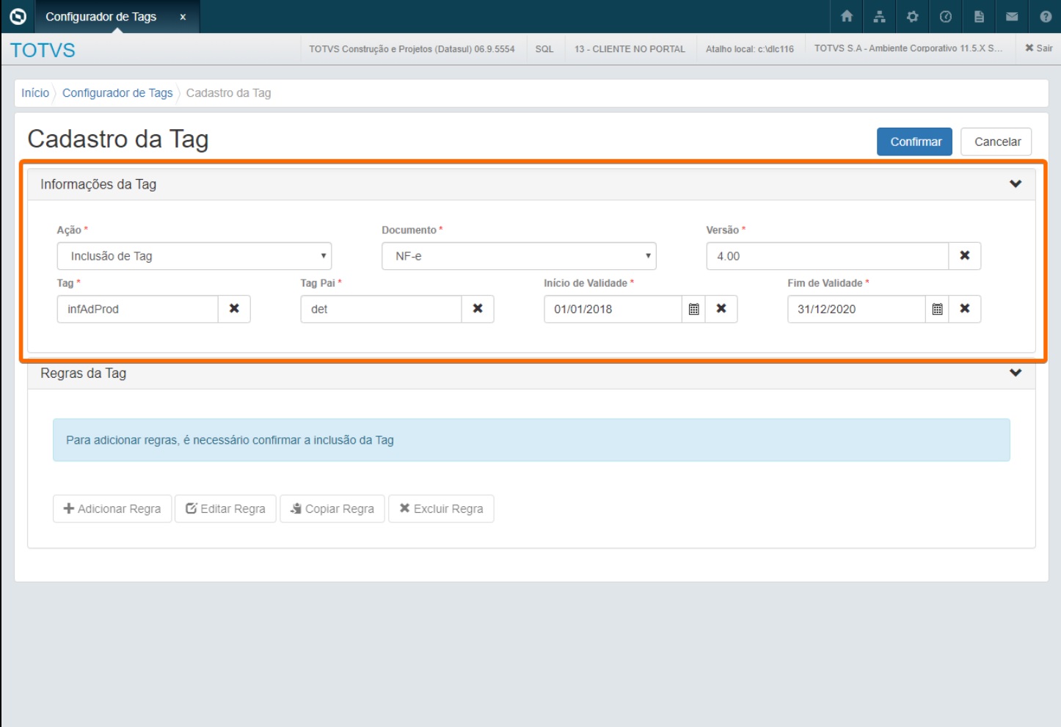
Task: Clear the Tag field infAdProd
Action: pyautogui.click(x=234, y=309)
